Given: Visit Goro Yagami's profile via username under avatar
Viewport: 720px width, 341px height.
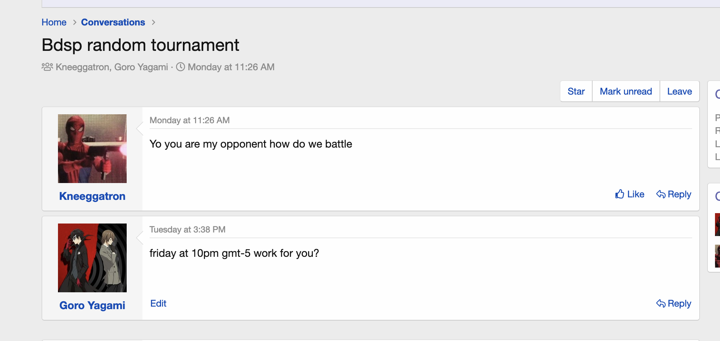Looking at the screenshot, I should coord(92,306).
